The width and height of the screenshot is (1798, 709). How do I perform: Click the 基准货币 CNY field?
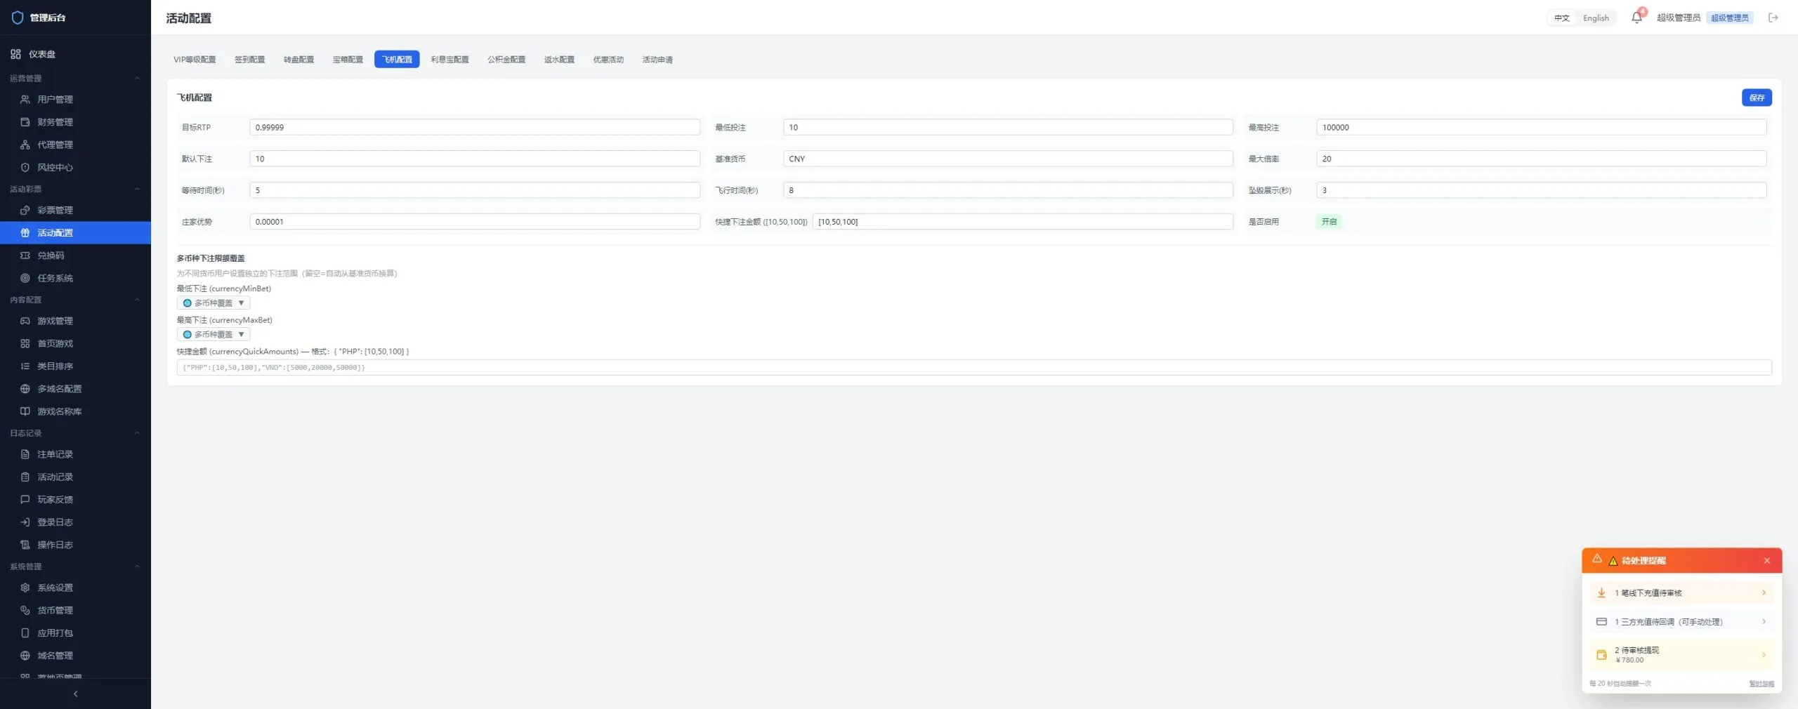[1008, 159]
